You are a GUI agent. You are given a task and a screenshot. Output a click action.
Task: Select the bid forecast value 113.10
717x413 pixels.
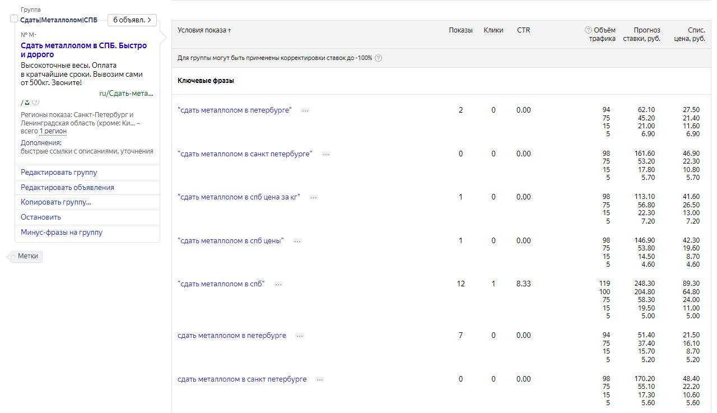pyautogui.click(x=646, y=197)
